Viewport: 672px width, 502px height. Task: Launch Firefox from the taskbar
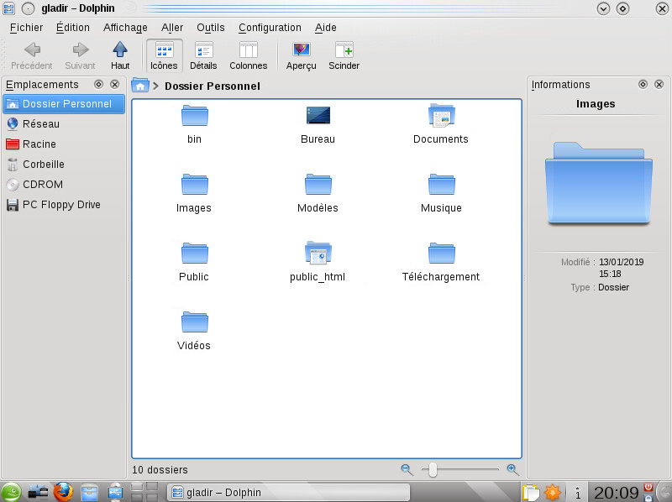pyautogui.click(x=63, y=492)
